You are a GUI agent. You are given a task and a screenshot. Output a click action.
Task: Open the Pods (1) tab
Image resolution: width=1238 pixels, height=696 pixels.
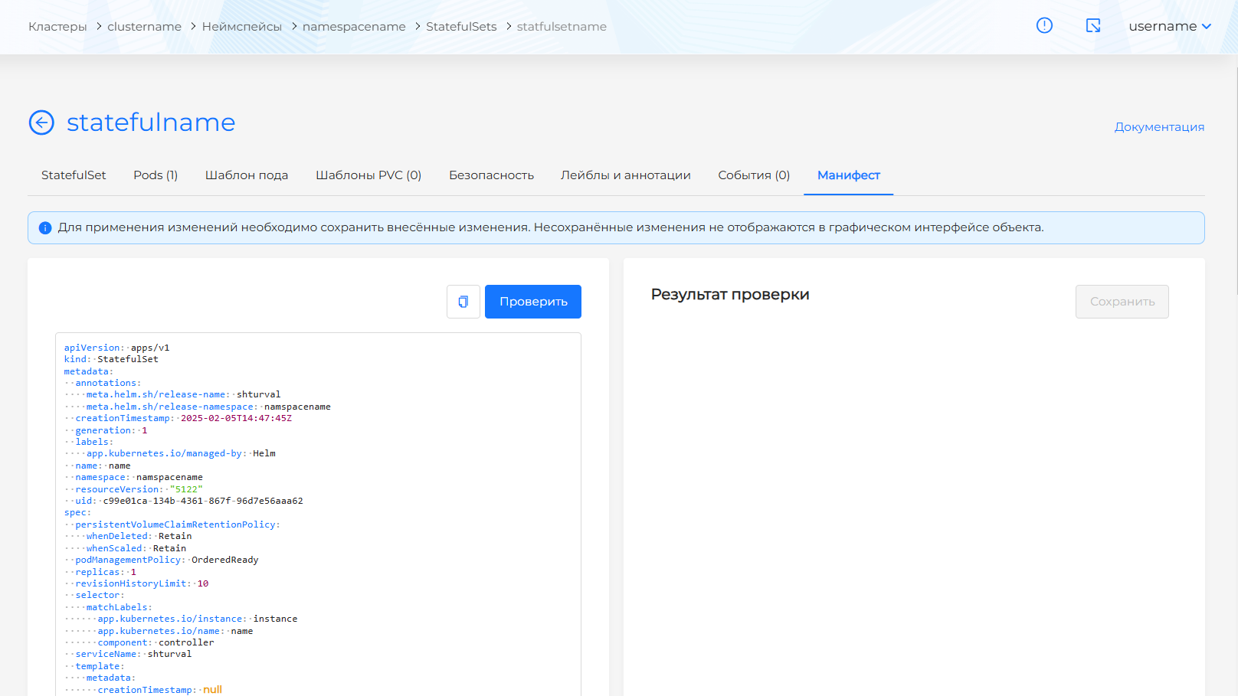pos(156,175)
